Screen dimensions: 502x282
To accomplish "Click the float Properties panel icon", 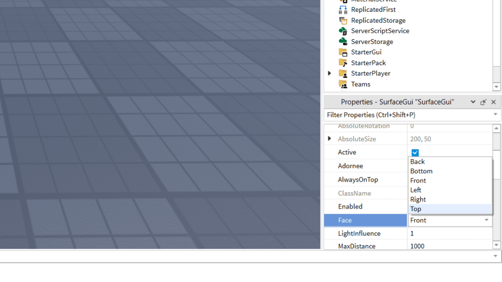I will point(483,102).
